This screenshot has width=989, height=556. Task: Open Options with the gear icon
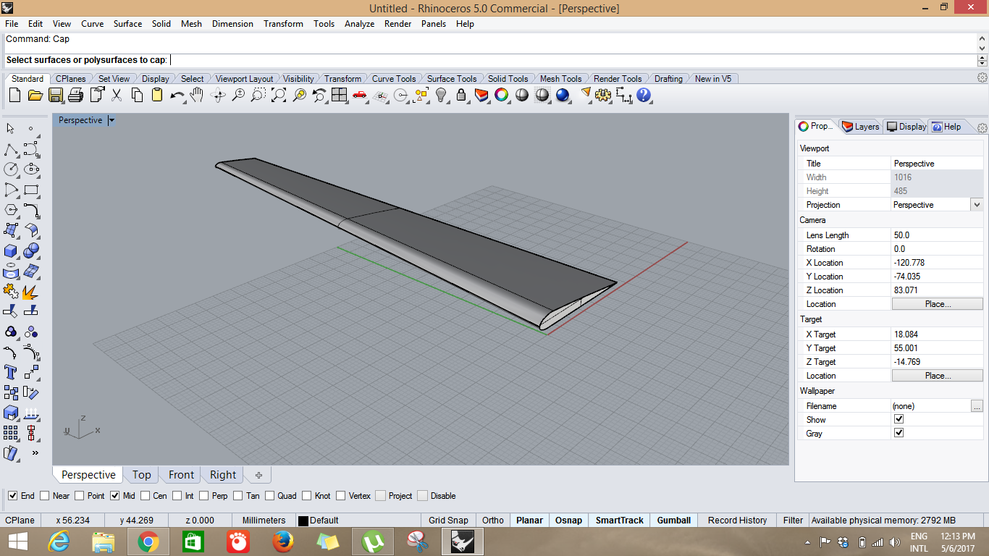point(603,95)
